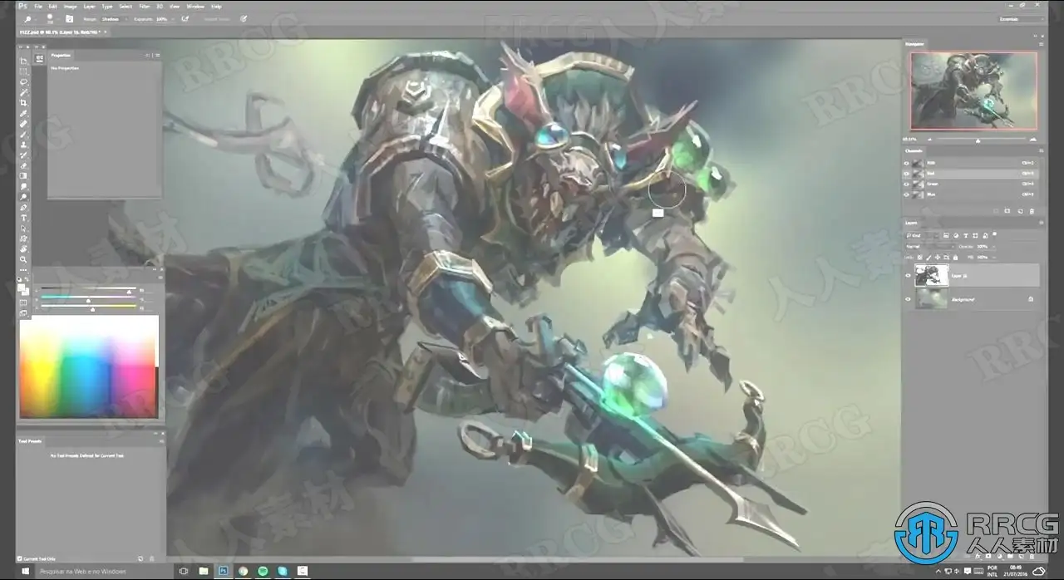Screen dimensions: 1064x580
Task: Adjust Navigator zoom slider
Action: click(978, 140)
